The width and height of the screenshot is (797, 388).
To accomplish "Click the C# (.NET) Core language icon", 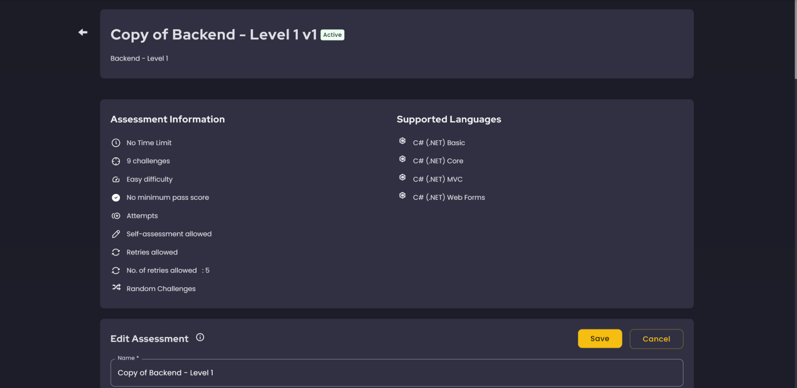I will coord(402,159).
